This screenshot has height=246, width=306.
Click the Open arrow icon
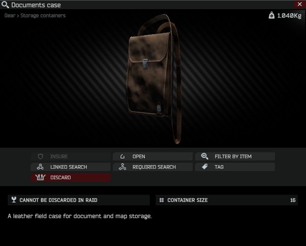tap(122, 156)
